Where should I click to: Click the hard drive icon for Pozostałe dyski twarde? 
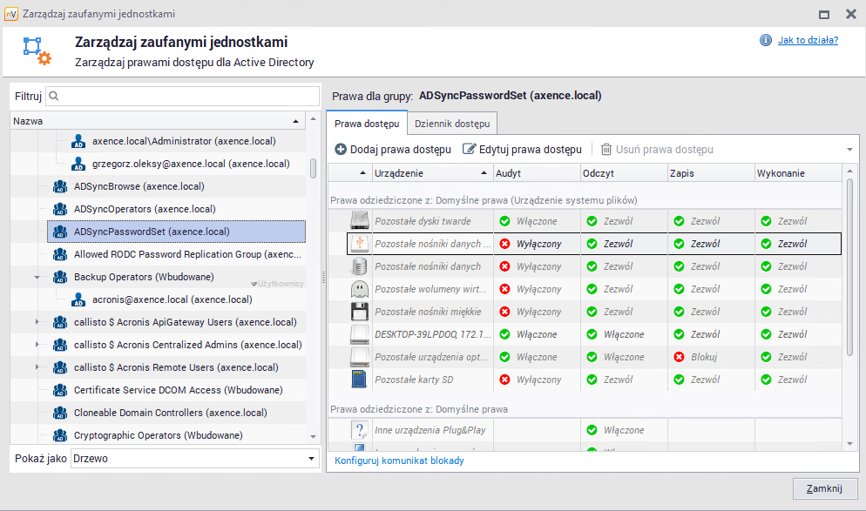[360, 221]
